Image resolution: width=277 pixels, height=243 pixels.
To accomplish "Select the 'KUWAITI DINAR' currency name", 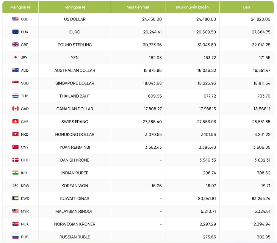I will click(75, 198).
